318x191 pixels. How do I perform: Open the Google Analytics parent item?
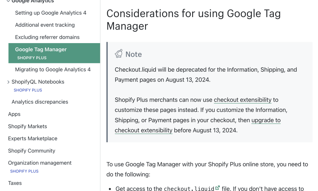[33, 1]
